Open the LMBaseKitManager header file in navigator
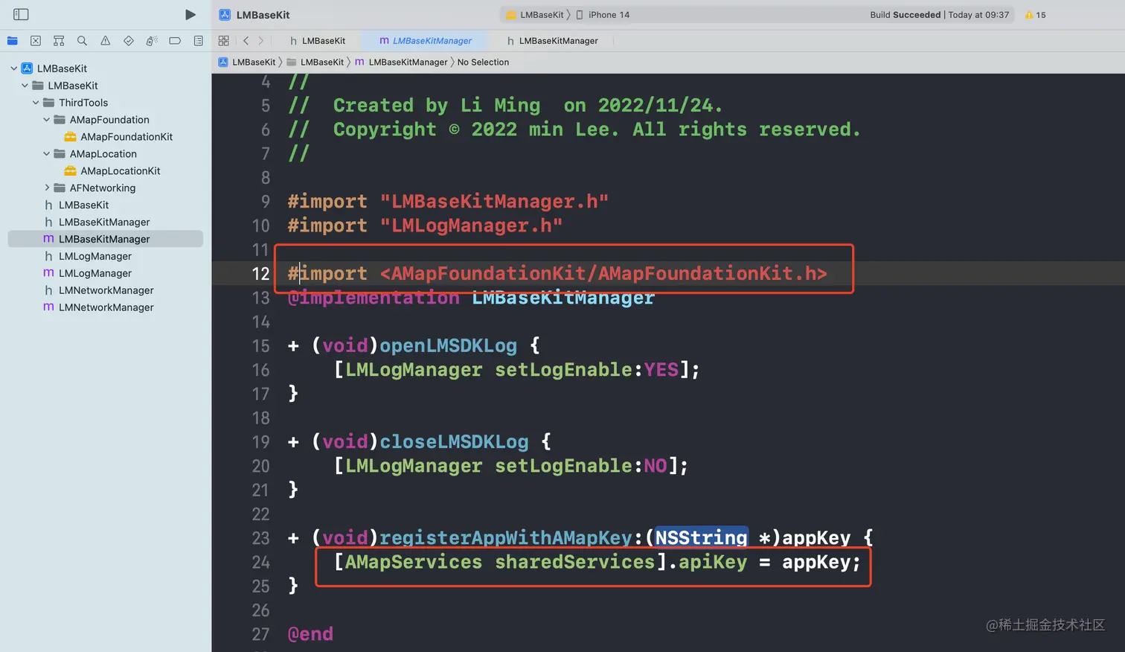Screen dimensions: 1125x652 pos(105,223)
